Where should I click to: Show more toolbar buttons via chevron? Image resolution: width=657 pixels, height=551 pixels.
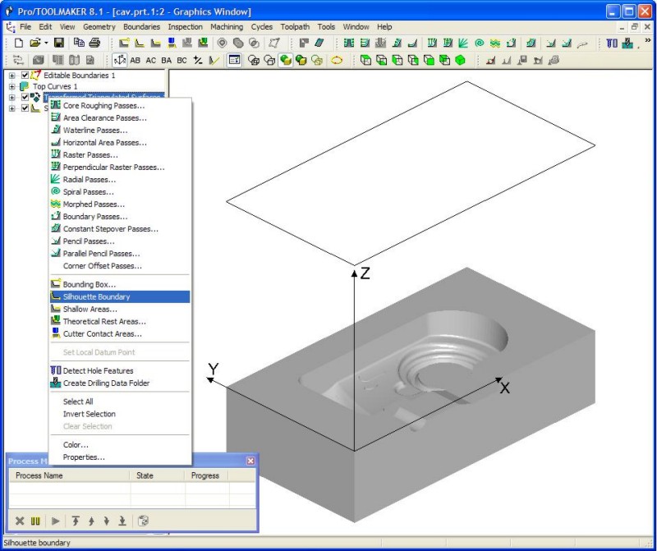[x=647, y=41]
